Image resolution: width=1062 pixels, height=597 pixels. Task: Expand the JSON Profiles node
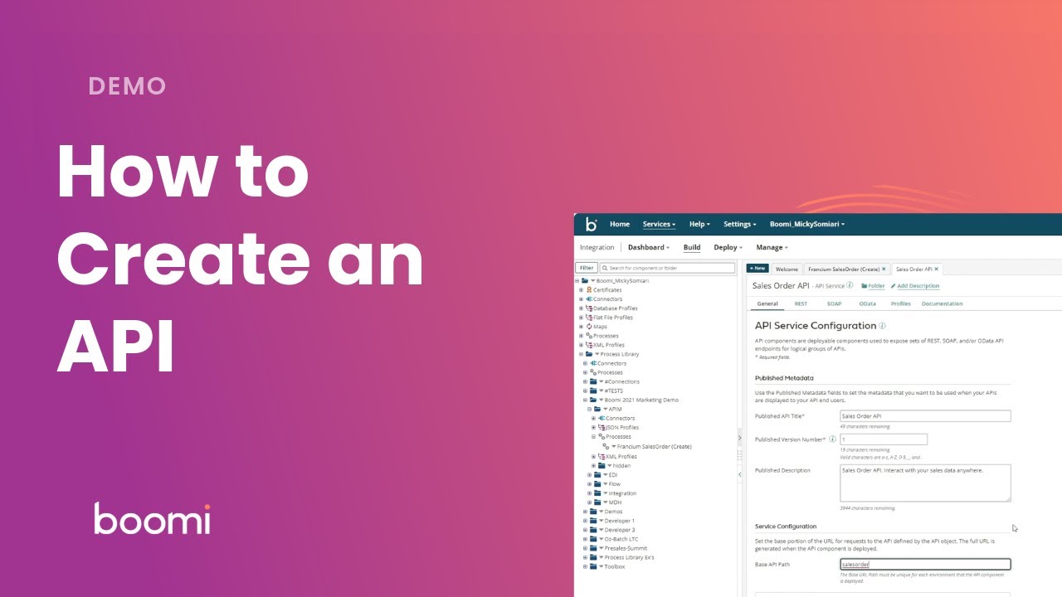[593, 428]
